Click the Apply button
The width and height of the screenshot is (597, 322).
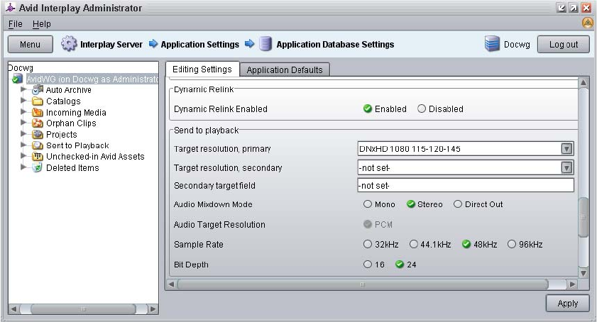pos(567,303)
